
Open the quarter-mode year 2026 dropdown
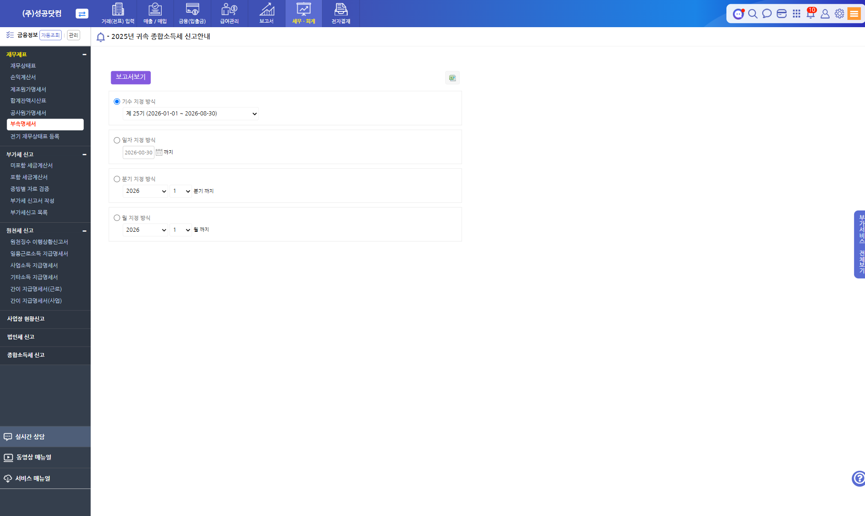pos(145,191)
